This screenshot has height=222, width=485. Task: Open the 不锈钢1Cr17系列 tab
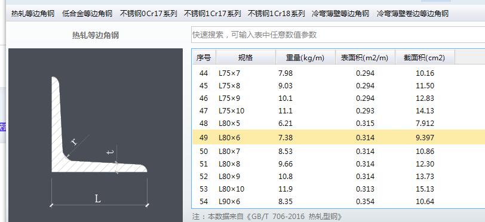(213, 14)
